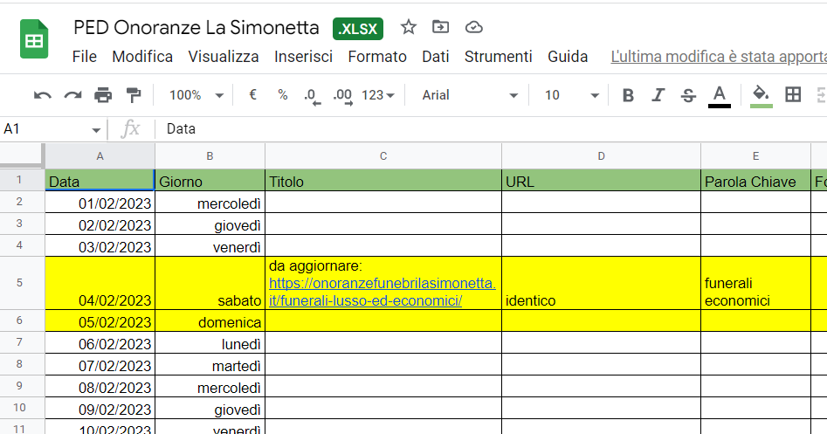Select column A header
Image resolution: width=827 pixels, height=434 pixels.
point(100,156)
